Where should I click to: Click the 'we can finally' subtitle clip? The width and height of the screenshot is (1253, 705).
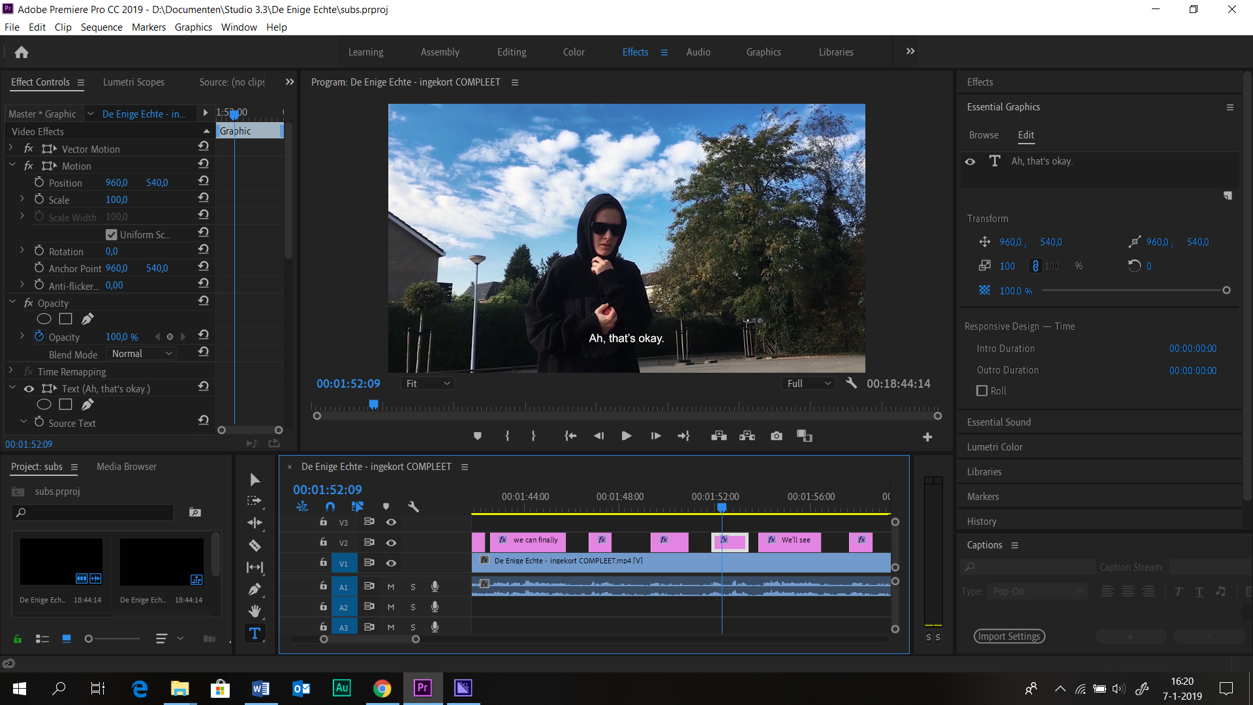[x=530, y=540]
